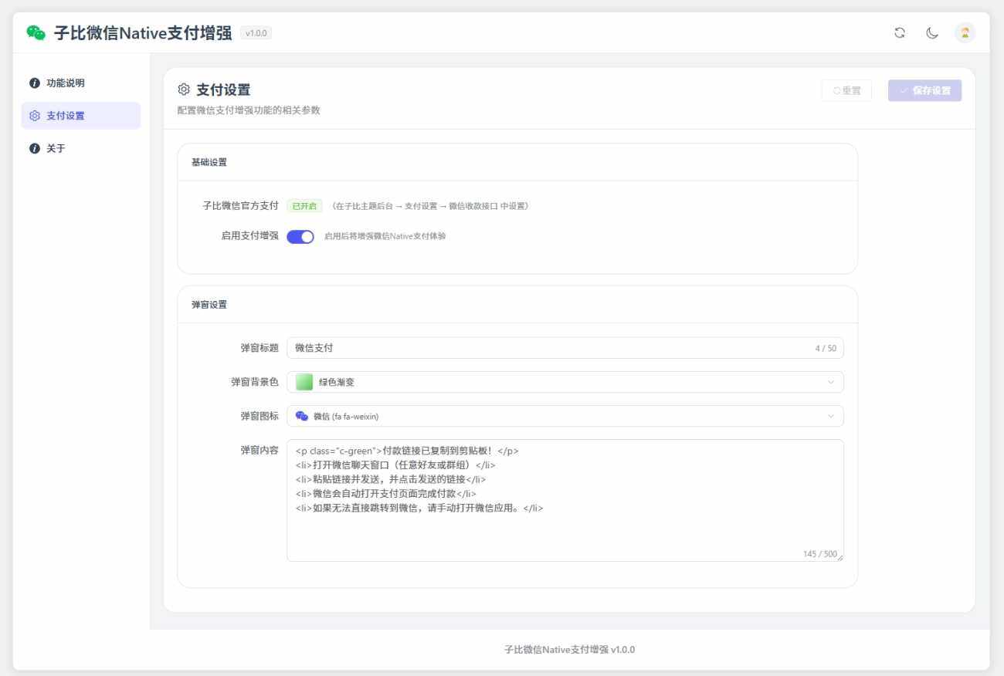The height and width of the screenshot is (676, 1004).
Task: Click the WeChat icon in 弹窗图标 field
Action: point(302,416)
